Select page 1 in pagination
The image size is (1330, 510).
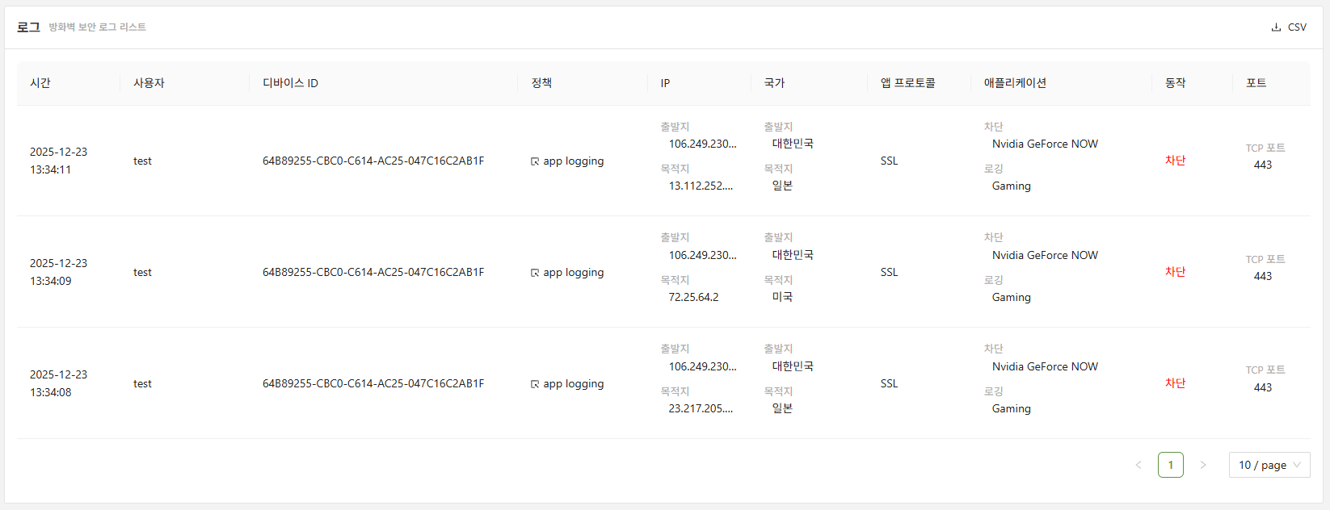click(x=1170, y=465)
